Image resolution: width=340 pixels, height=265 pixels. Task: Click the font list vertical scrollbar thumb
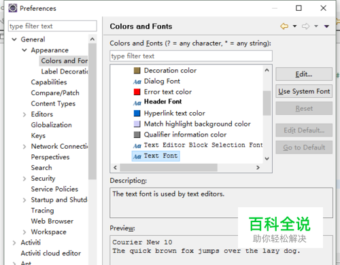pos(267,103)
